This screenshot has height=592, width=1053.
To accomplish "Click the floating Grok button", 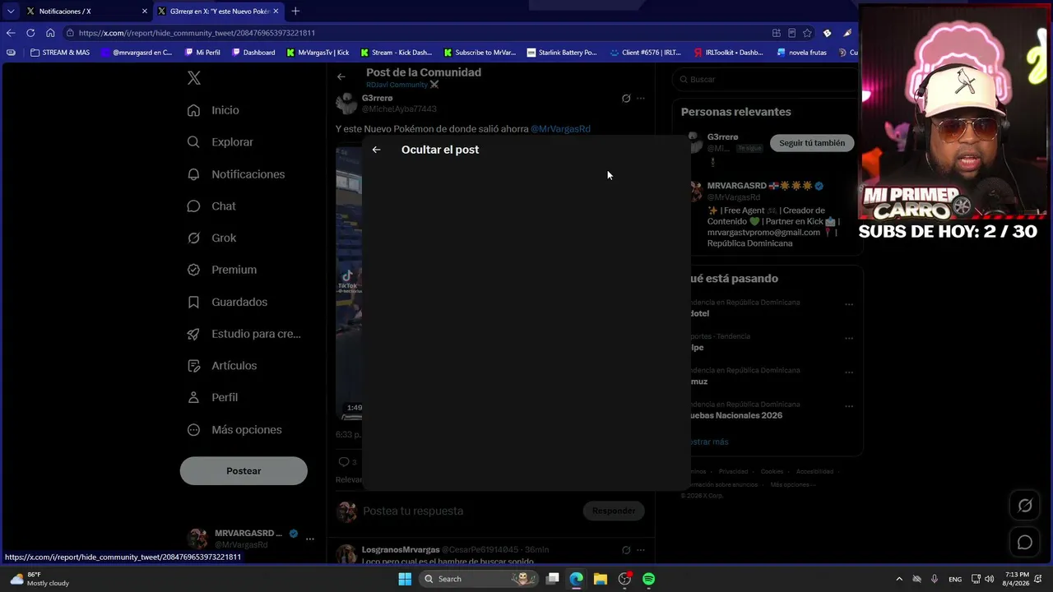I will tap(1025, 506).
